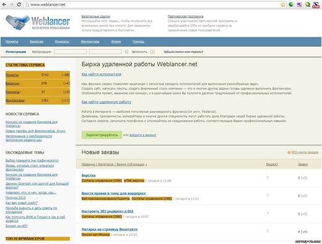Open the Фрилансеры navigation item
Image resolution: width=322 pixels, height=244 pixels.
(x=90, y=41)
